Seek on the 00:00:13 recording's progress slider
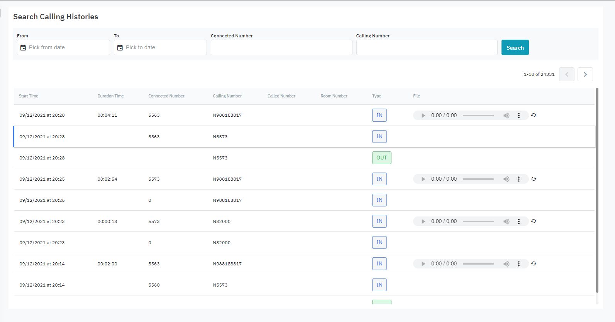The width and height of the screenshot is (615, 322). (x=478, y=221)
